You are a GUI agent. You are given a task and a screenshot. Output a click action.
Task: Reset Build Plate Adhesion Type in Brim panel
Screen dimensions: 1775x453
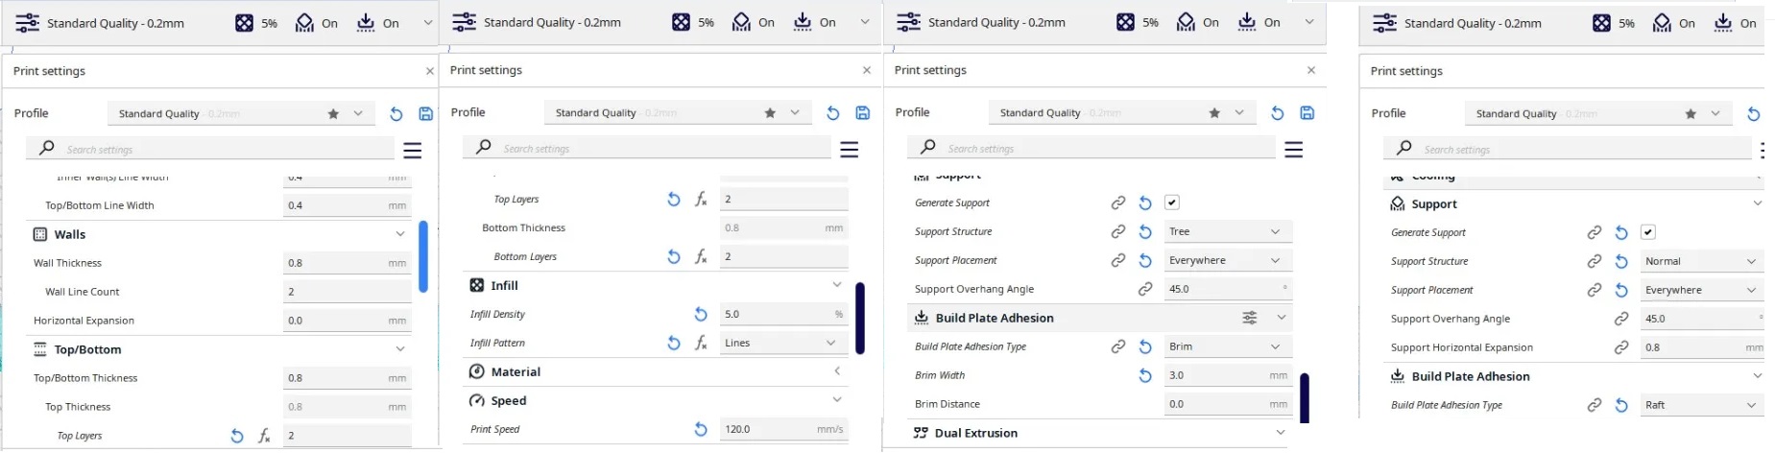[x=1145, y=346]
